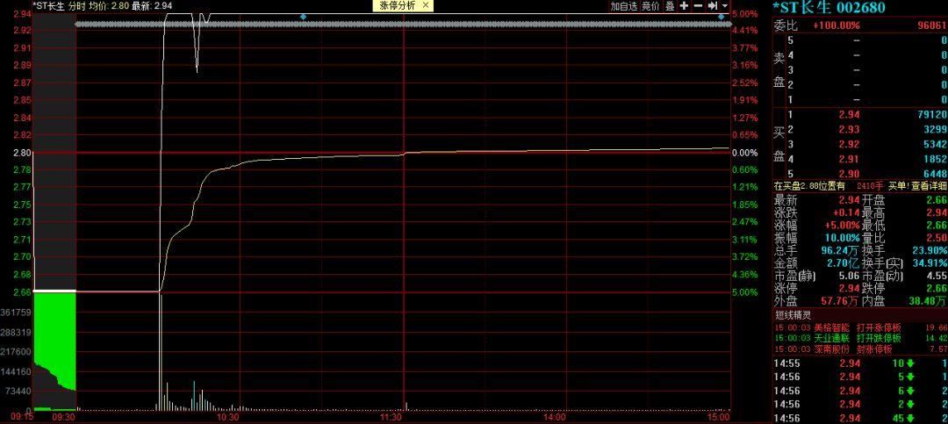Screen dimensions: 948x424
Task: Select the 短线精灵 panel header
Action: click(791, 314)
